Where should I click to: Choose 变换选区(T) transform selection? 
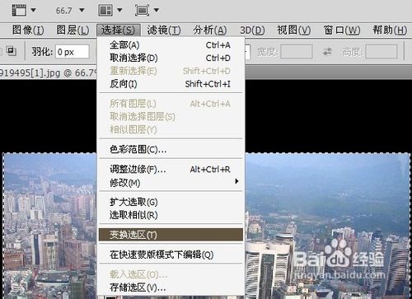pyautogui.click(x=171, y=235)
